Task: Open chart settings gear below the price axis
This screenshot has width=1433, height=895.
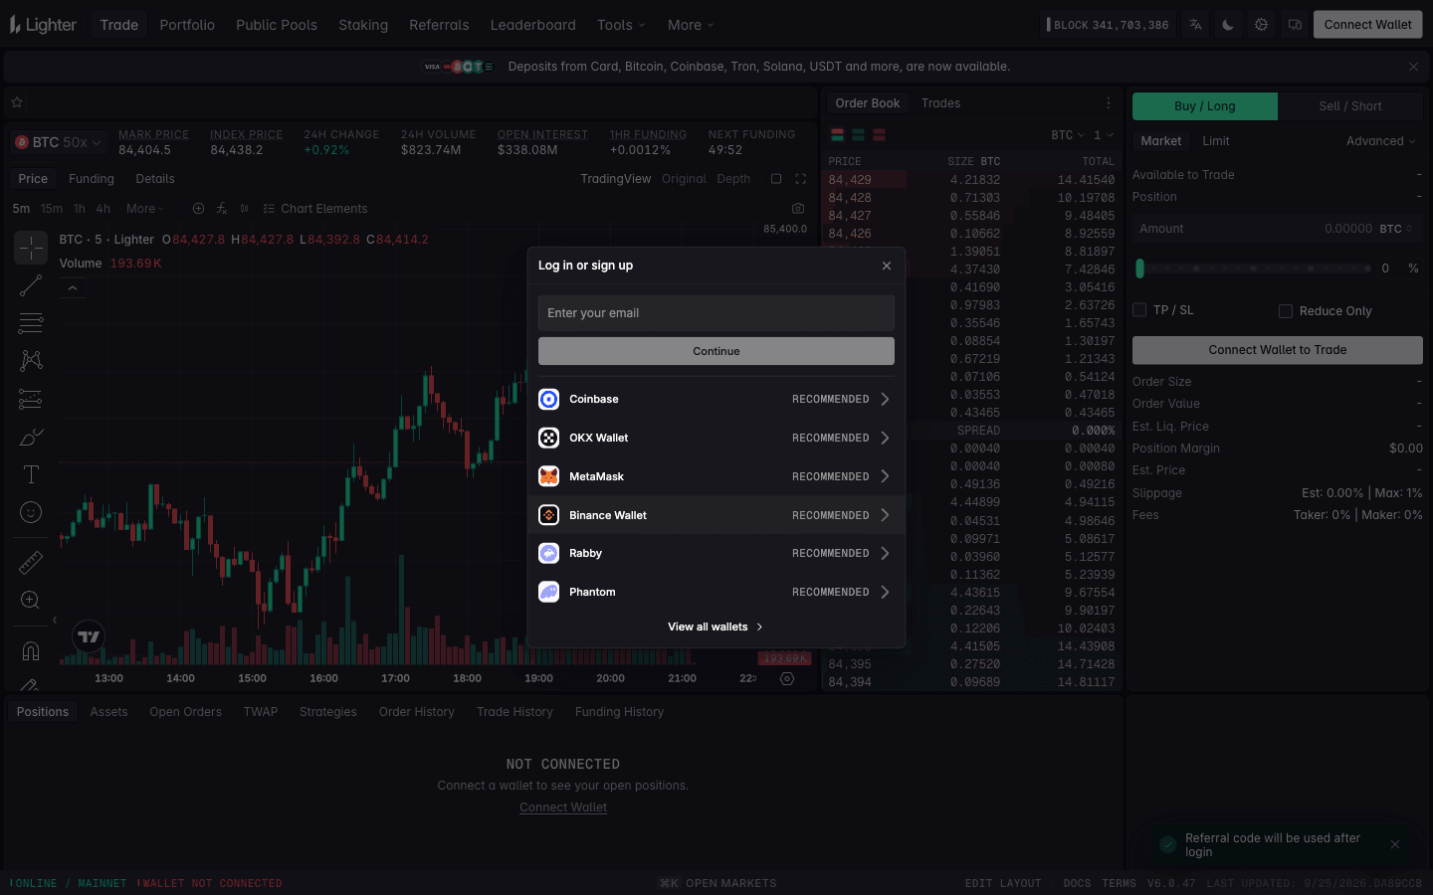Action: pyautogui.click(x=787, y=678)
